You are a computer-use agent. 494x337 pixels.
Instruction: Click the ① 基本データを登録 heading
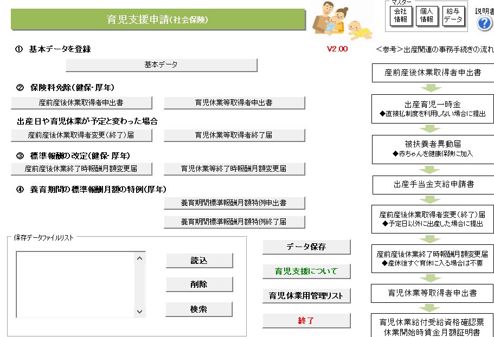(x=53, y=49)
